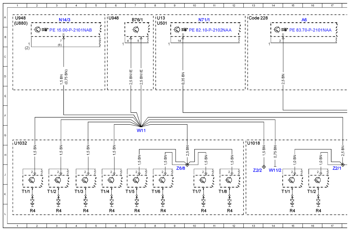Select the Z6/8 connector sleeve label
Image resolution: width=350 pixels, height=231 pixels.
[x=181, y=168]
